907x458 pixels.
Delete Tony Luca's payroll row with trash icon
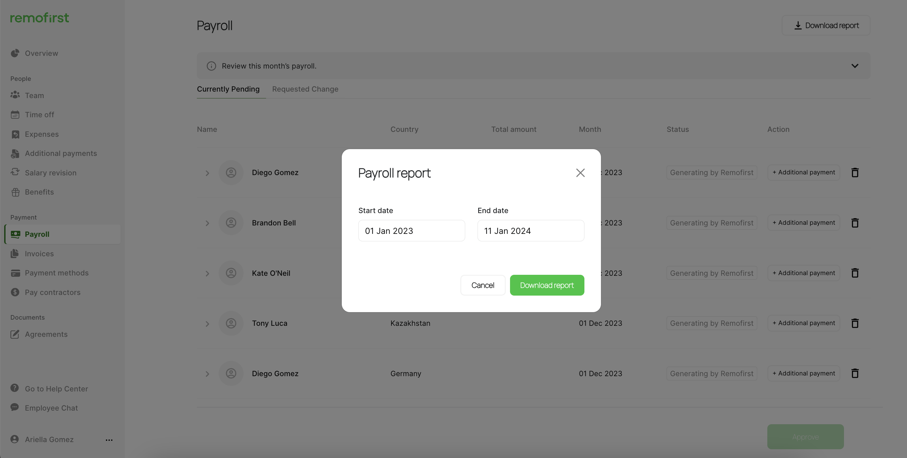click(x=855, y=323)
